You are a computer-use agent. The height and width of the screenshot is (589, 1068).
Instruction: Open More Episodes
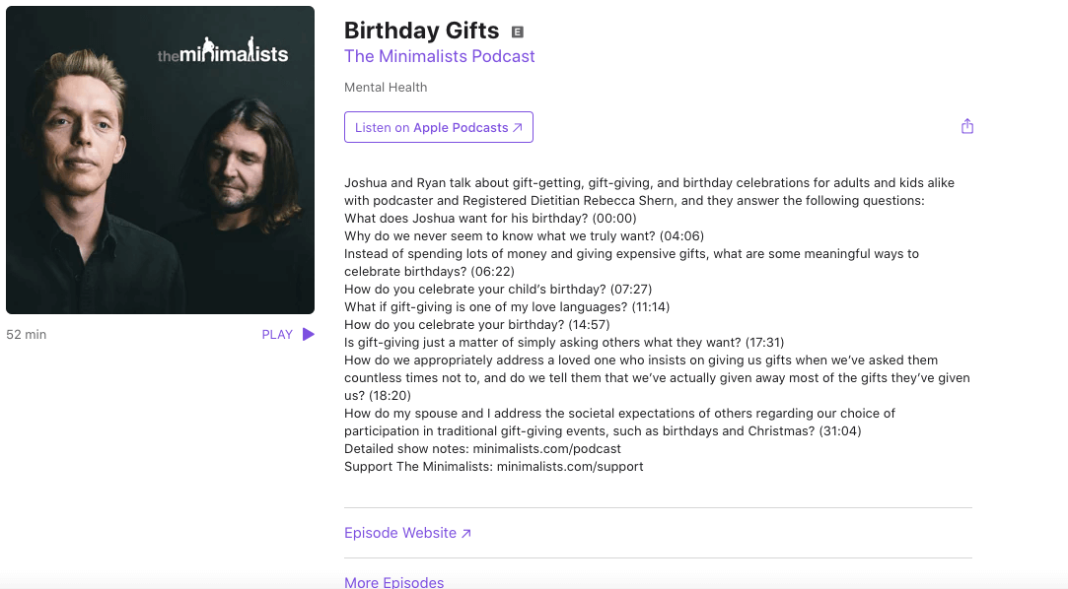point(393,582)
